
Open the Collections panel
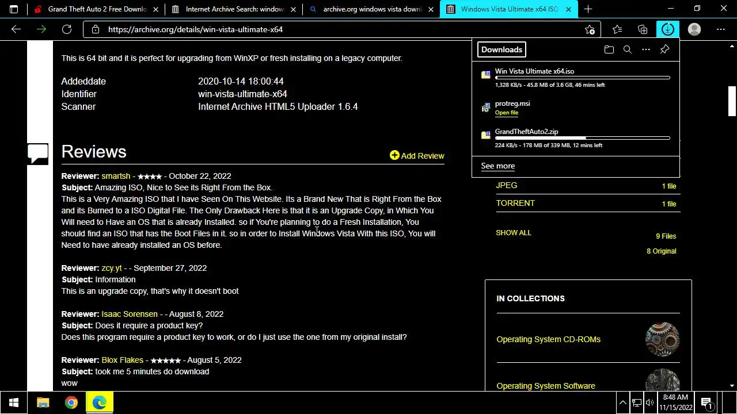pos(643,29)
